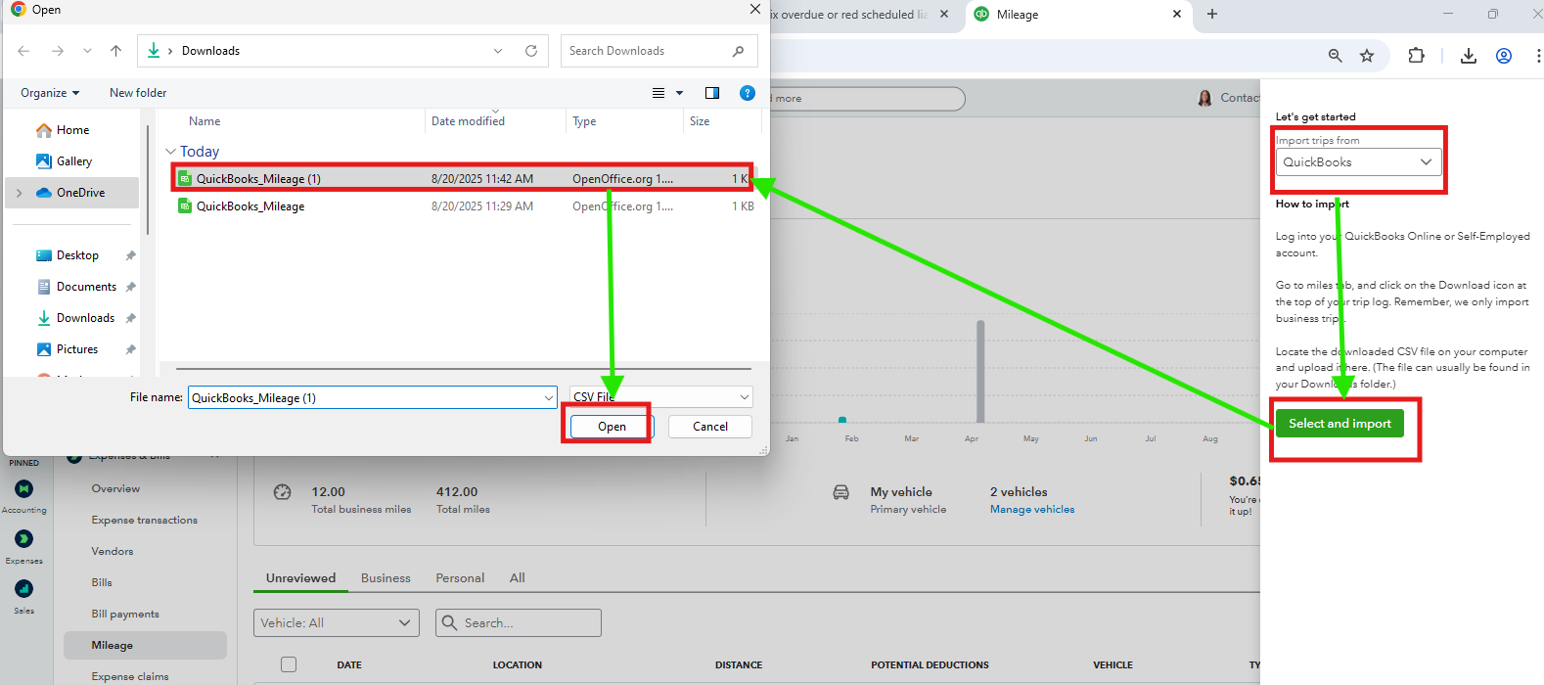1544x685 pixels.
Task: Expand the OneDrive tree node
Action: [20, 193]
